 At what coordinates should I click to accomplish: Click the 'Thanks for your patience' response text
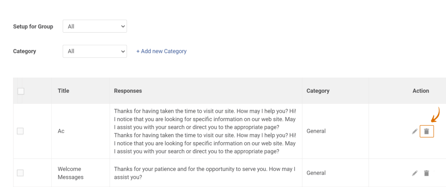click(205, 173)
